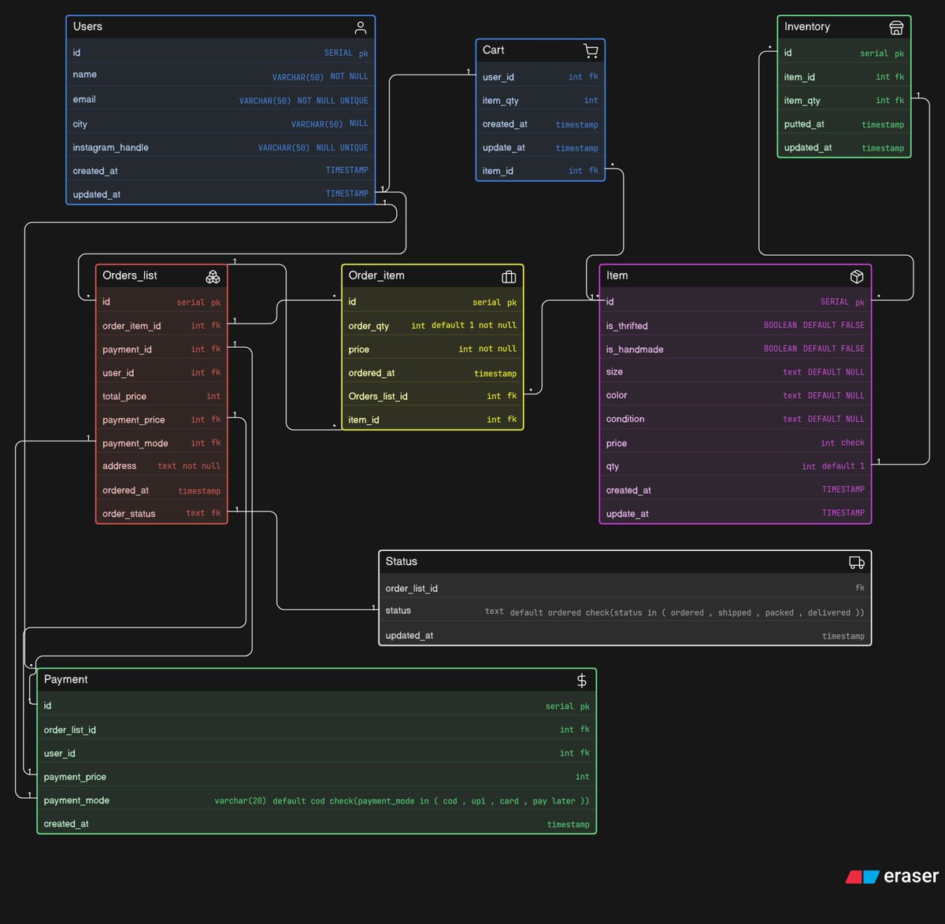Viewport: 945px width, 924px height.
Task: Click payment_mode field in Orders_list
Action: (161, 443)
